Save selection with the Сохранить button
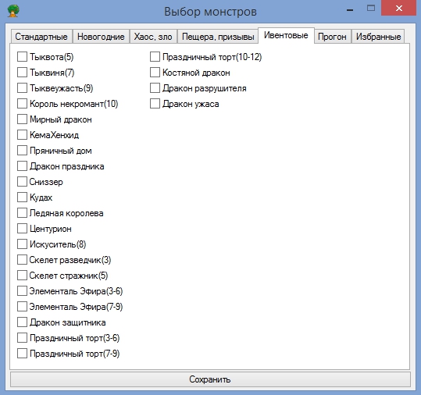 point(210,379)
